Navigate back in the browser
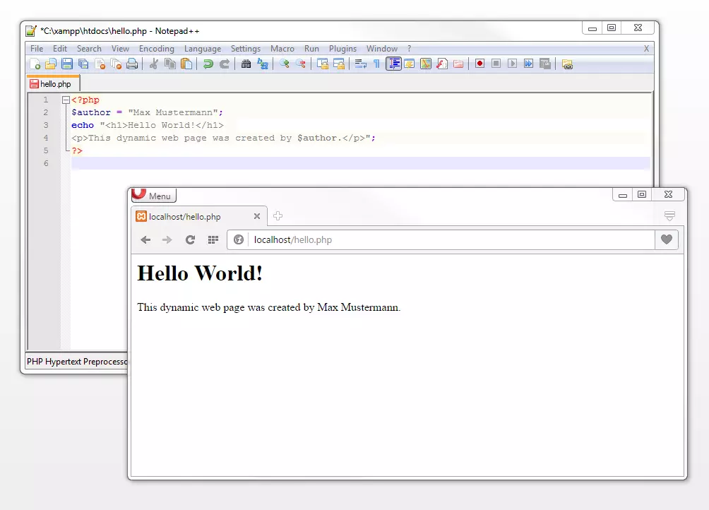 click(x=145, y=239)
